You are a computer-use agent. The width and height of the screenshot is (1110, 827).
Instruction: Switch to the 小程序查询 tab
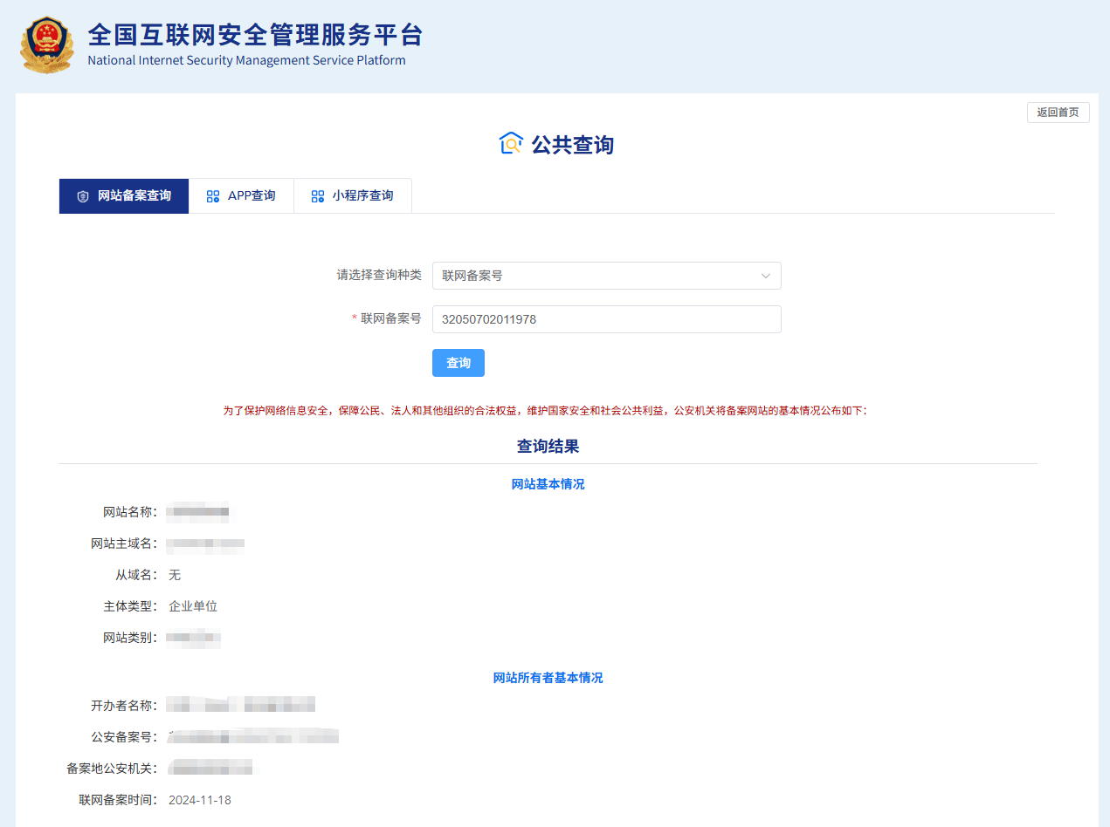(x=353, y=195)
